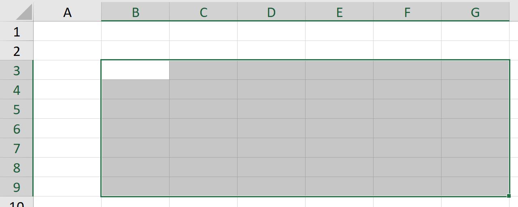The height and width of the screenshot is (207, 518).
Task: Click the column G header
Action: click(475, 13)
